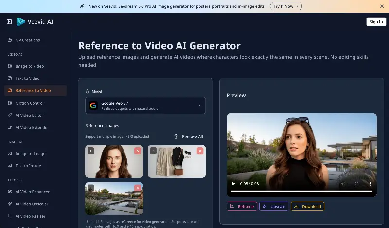Collapse the sidebar with the panel icon
The height and width of the screenshot is (228, 389).
9,22
